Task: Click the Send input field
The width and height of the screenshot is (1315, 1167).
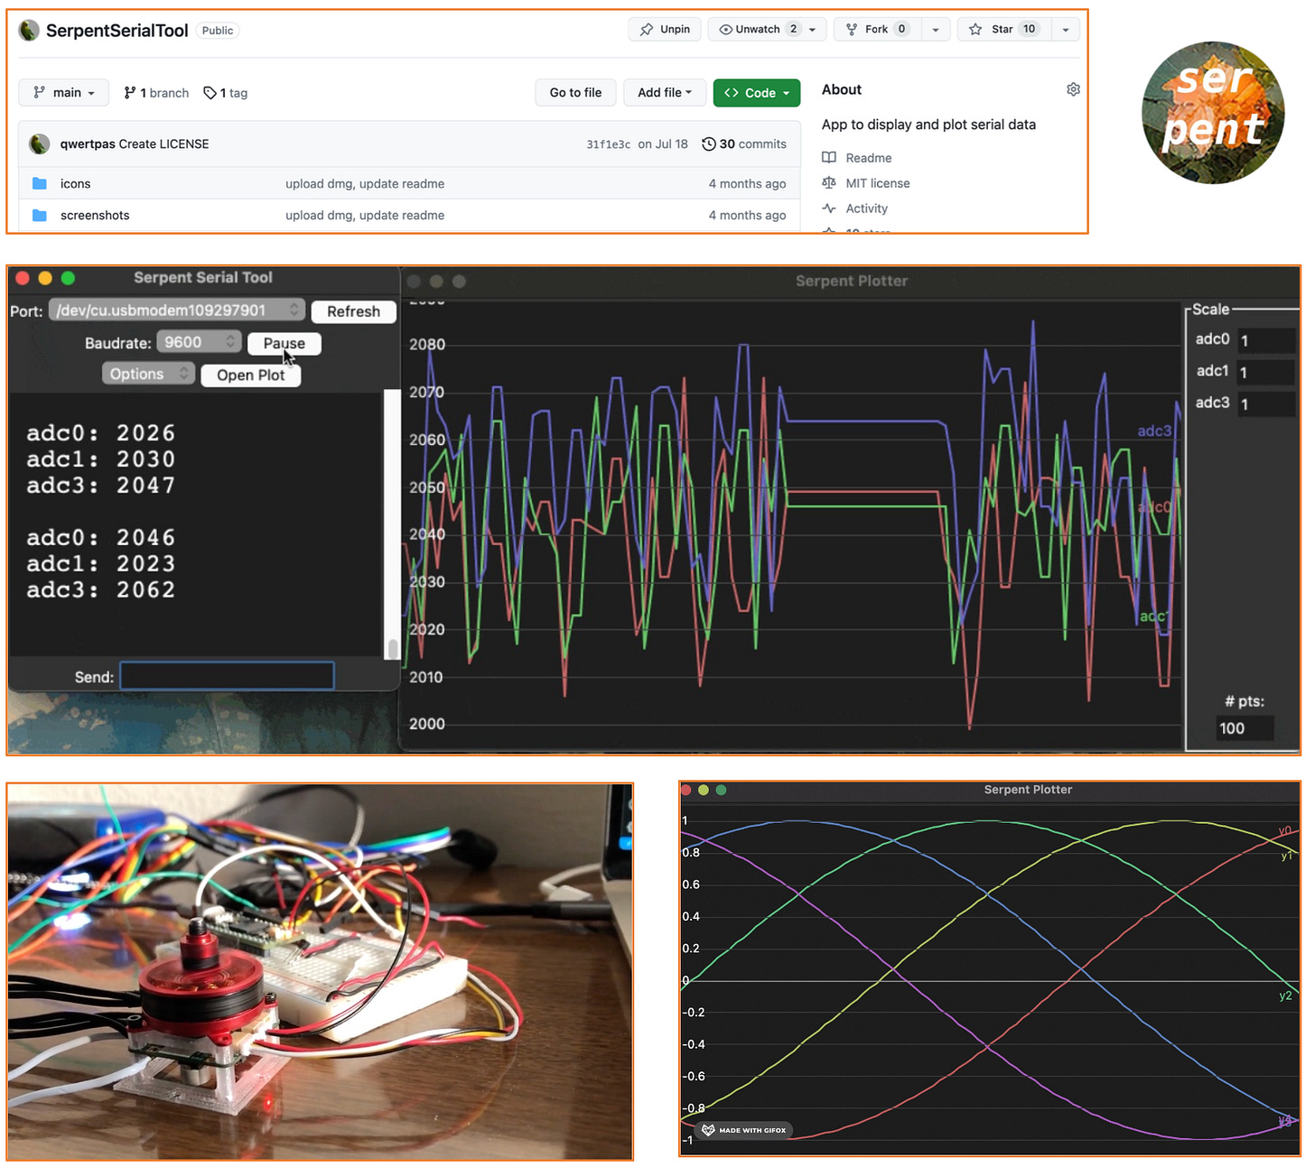Action: point(228,676)
